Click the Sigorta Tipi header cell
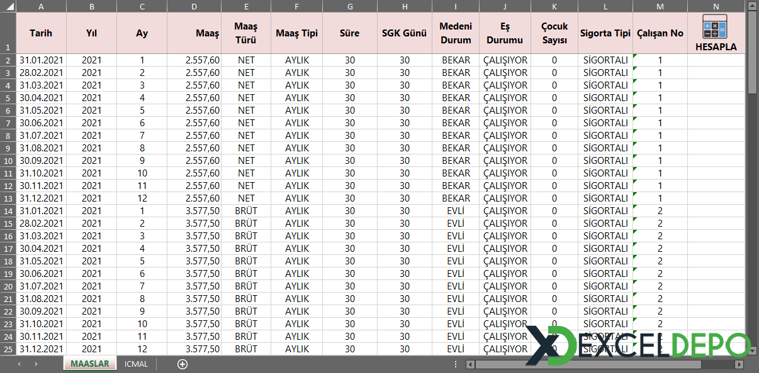 pyautogui.click(x=605, y=33)
